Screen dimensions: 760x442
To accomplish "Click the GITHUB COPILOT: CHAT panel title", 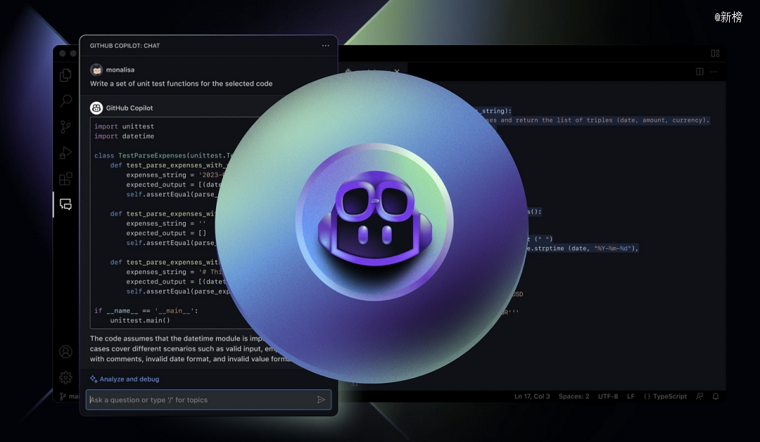I will [x=125, y=46].
